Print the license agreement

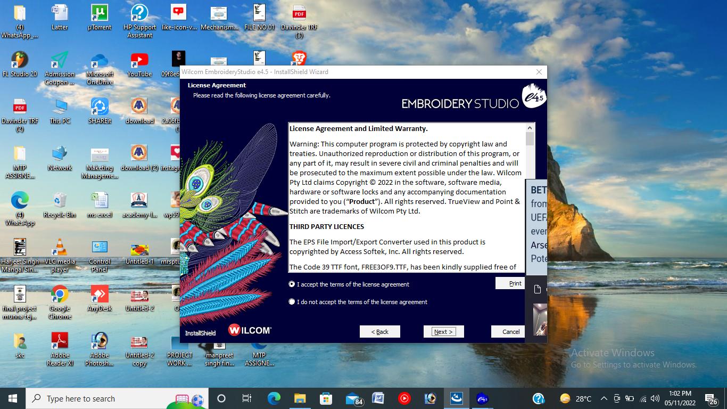514,283
